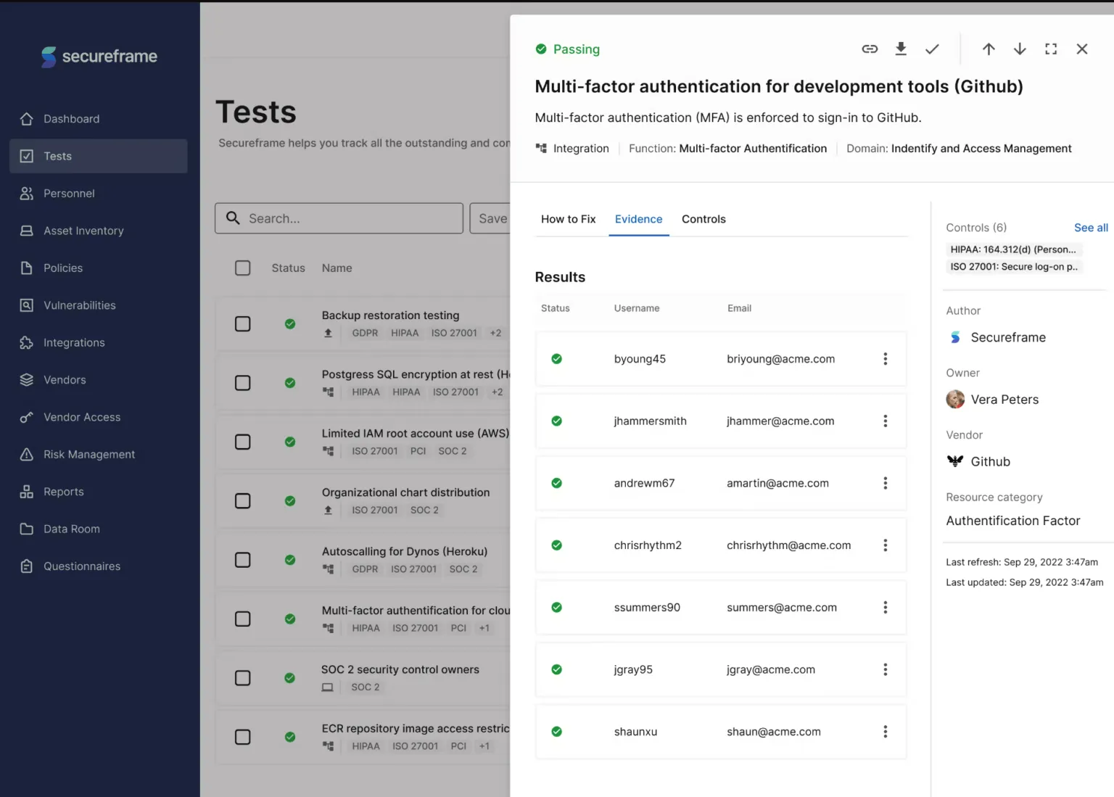Expand test details to fullscreen
The image size is (1114, 797).
click(1051, 49)
